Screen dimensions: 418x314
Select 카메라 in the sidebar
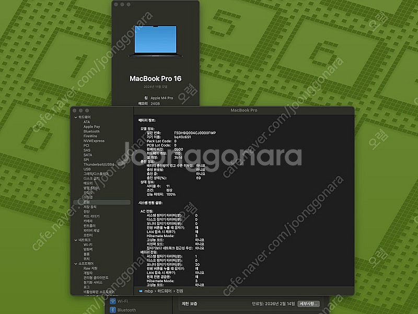(x=88, y=221)
